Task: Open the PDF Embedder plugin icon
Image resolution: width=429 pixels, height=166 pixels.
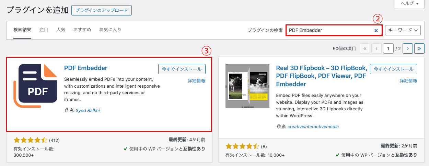Action: [x=35, y=86]
